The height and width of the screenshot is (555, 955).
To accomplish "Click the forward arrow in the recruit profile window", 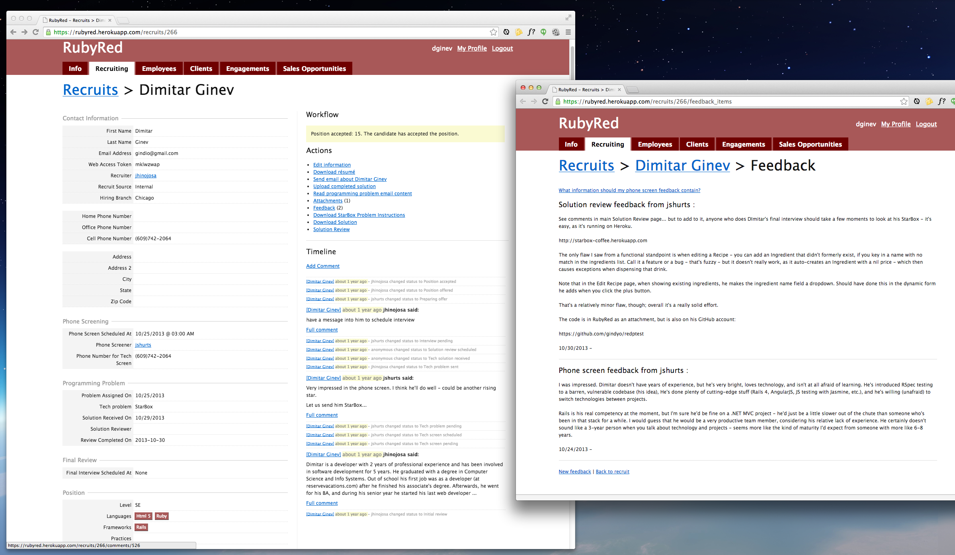I will tap(25, 32).
